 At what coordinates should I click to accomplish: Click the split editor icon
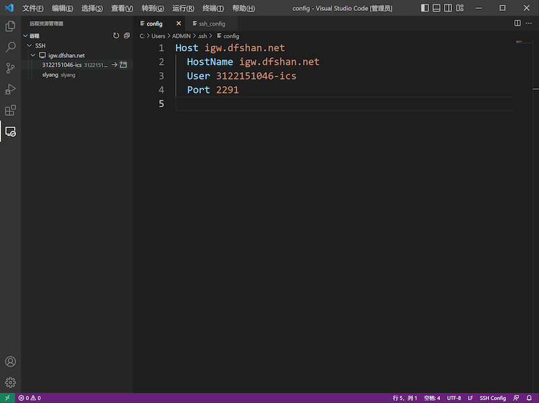[517, 23]
